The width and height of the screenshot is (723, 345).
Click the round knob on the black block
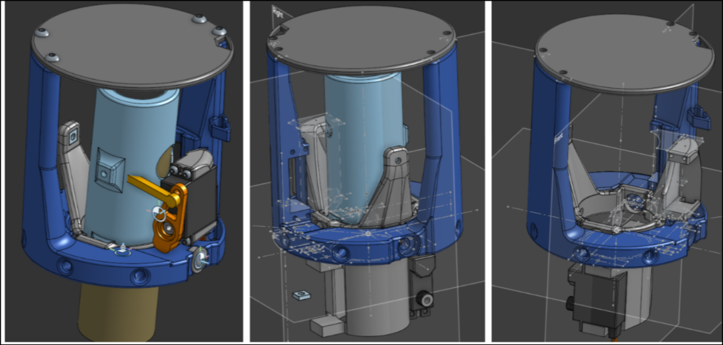[x=427, y=300]
